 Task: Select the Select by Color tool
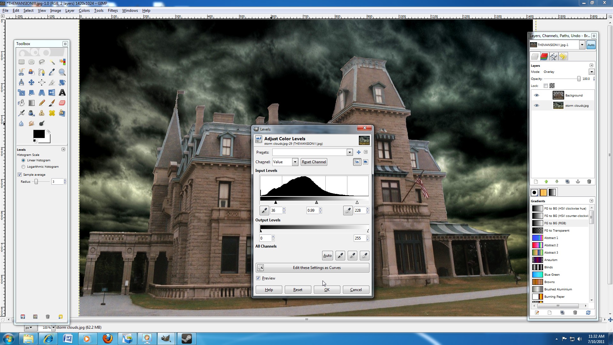(x=62, y=62)
